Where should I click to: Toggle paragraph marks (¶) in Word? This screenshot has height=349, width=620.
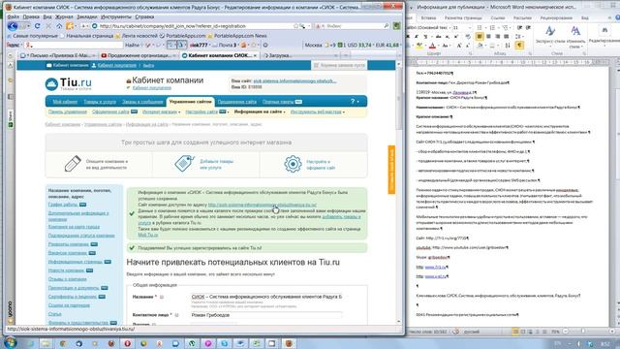[x=519, y=46]
